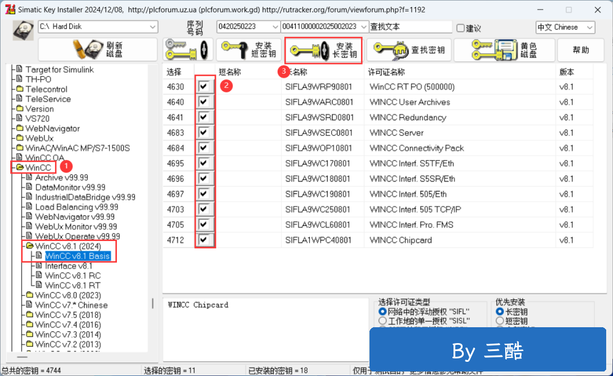Viewport: 613px width, 376px height.
Task: Click the folder icon beside WinAC/WinAC MP/S7-1500S
Action: [x=19, y=147]
